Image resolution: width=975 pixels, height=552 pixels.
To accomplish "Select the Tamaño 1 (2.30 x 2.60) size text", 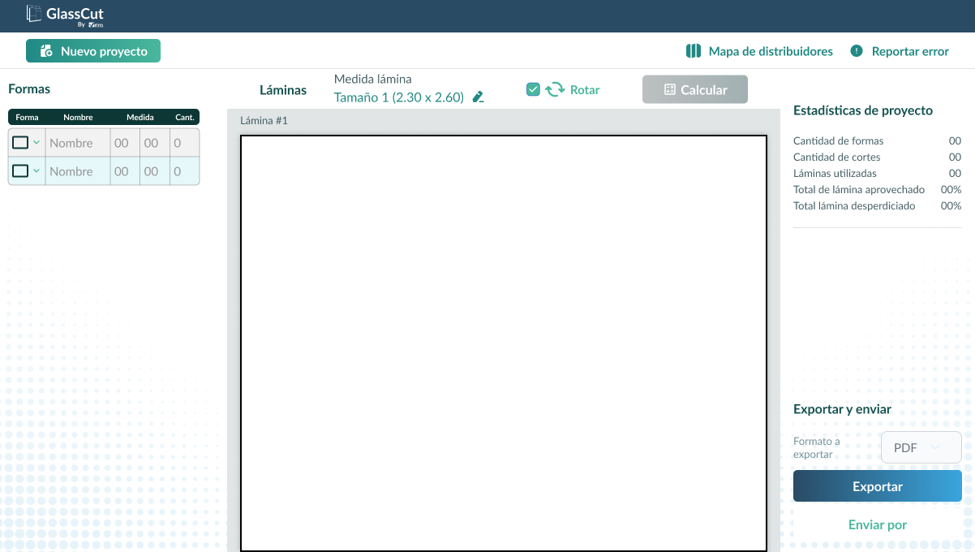I will click(399, 97).
